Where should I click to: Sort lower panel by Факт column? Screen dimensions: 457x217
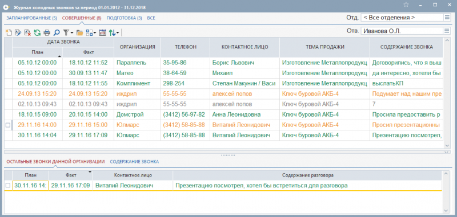[x=71, y=175]
